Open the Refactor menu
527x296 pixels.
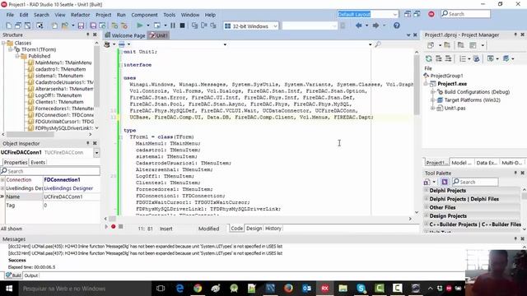81,15
